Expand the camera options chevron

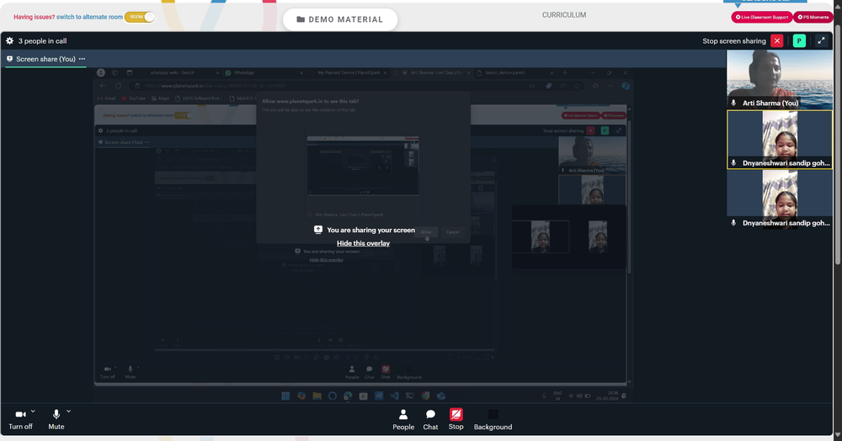(34, 412)
